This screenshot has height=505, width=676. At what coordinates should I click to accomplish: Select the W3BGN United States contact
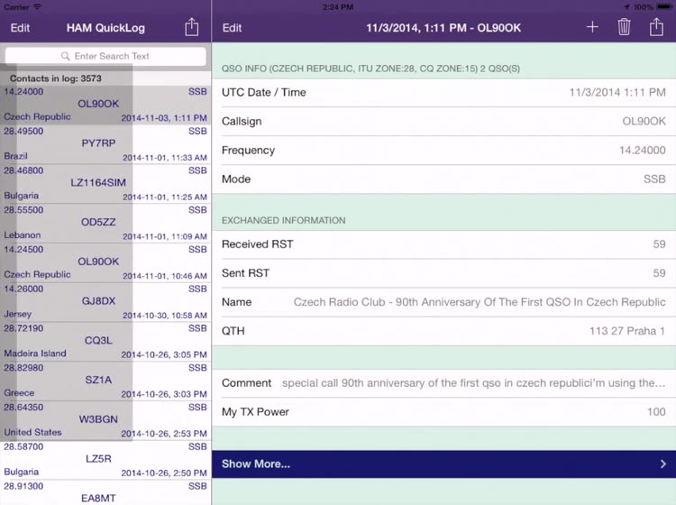105,420
